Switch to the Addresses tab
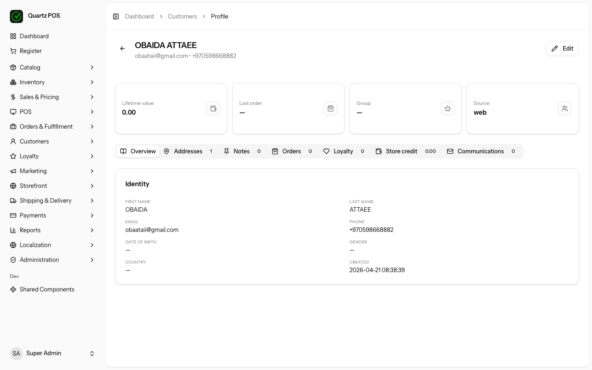 click(188, 151)
